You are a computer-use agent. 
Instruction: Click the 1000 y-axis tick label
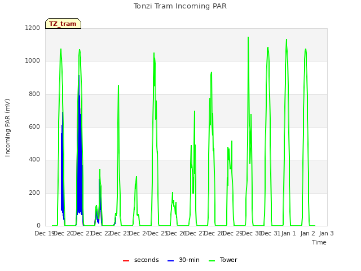point(33,61)
